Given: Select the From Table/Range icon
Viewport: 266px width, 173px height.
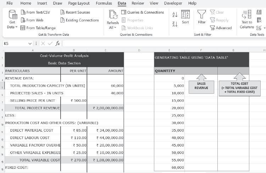Looking at the screenshot, I should pyautogui.click(x=23, y=28).
